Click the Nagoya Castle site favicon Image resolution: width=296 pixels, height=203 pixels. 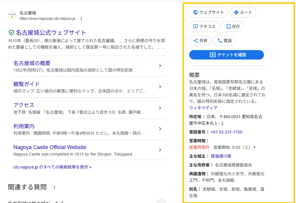pyautogui.click(x=12, y=15)
